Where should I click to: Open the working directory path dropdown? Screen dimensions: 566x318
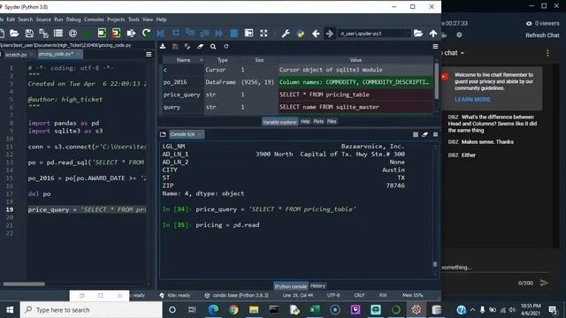408,34
